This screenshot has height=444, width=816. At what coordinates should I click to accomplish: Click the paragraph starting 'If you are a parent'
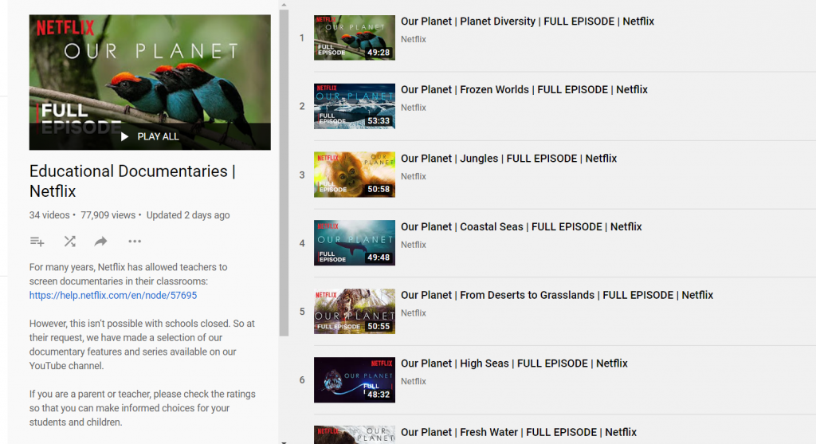(x=142, y=408)
